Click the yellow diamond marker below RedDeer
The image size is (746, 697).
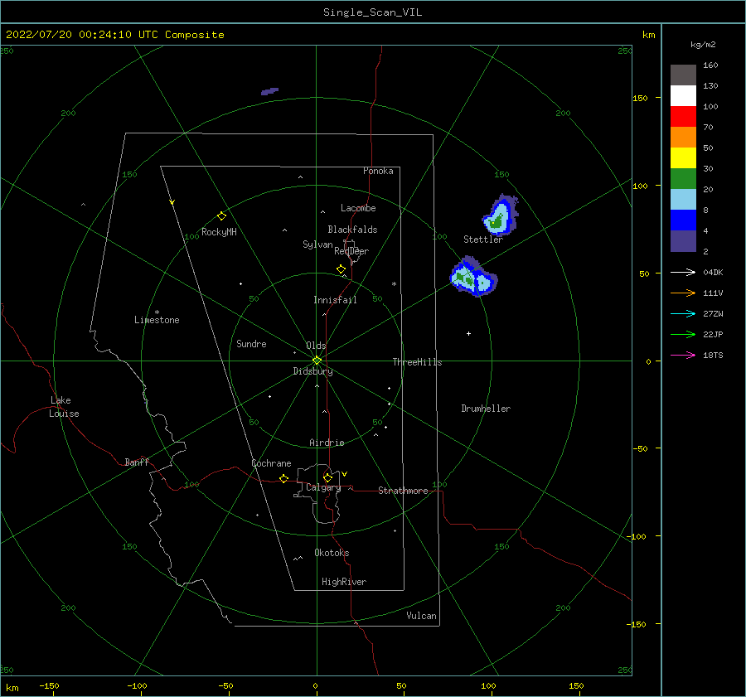(x=341, y=269)
